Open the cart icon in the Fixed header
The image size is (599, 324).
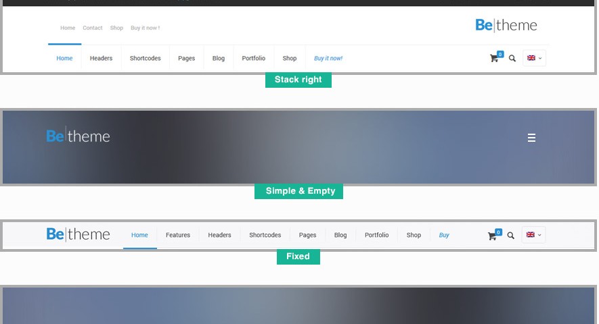(x=494, y=235)
